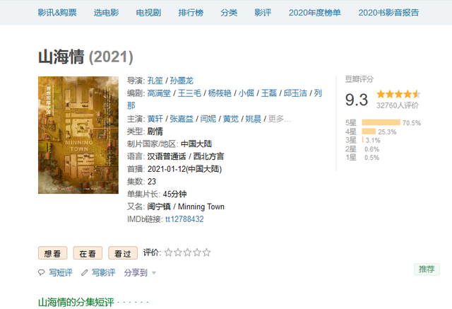The image size is (452, 309).
Task: Rate the show two stars
Action: 178,252
